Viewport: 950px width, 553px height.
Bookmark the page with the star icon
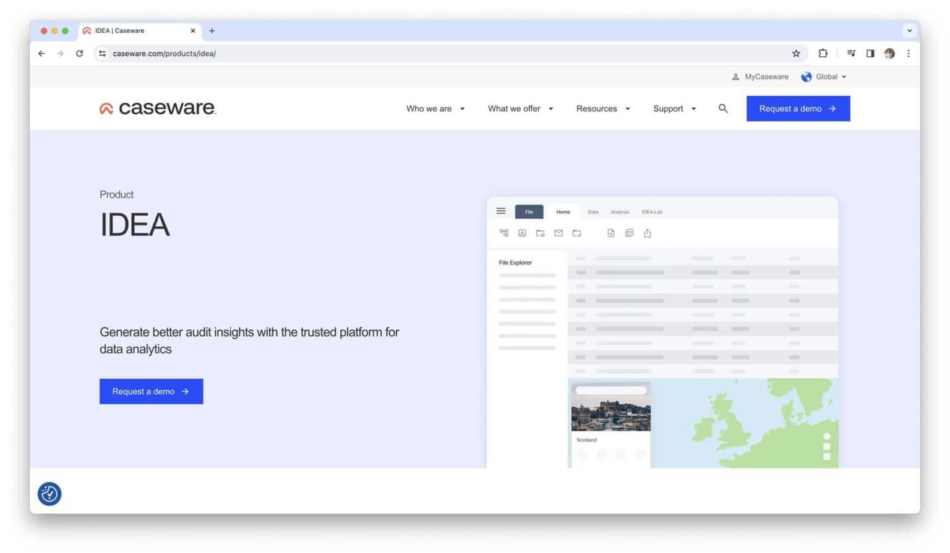pos(796,54)
